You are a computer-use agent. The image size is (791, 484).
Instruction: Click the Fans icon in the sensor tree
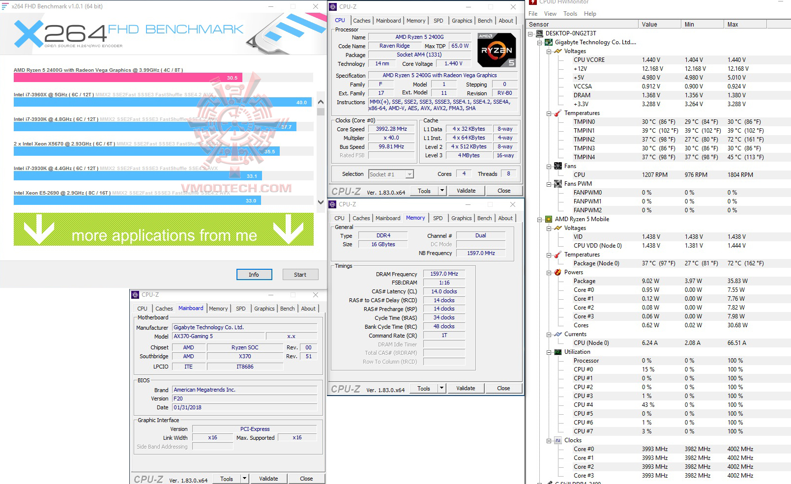tap(557, 166)
